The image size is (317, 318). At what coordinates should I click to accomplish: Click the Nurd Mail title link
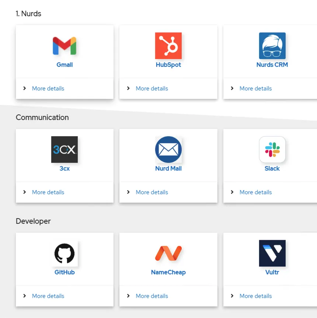[x=168, y=168]
